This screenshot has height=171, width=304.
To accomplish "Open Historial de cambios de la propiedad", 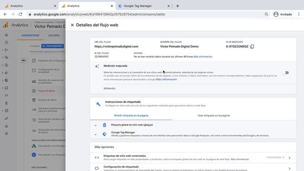I will point(48,120).
